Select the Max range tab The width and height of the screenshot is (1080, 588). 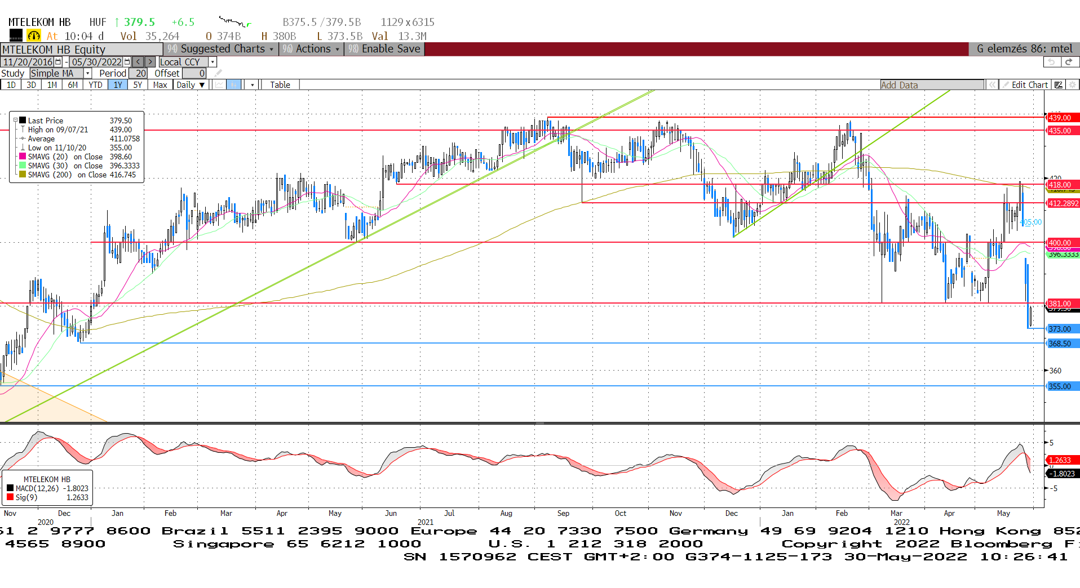pyautogui.click(x=160, y=84)
